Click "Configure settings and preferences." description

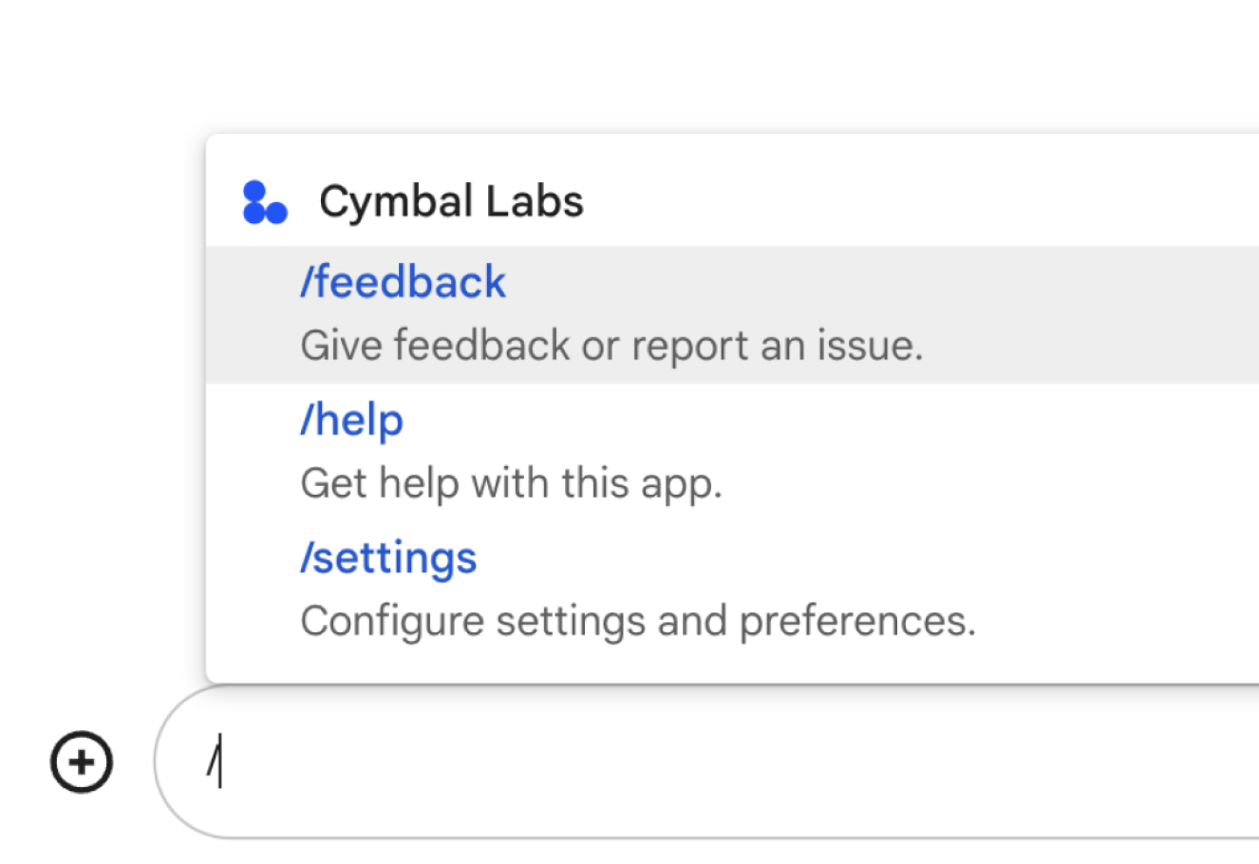click(638, 621)
